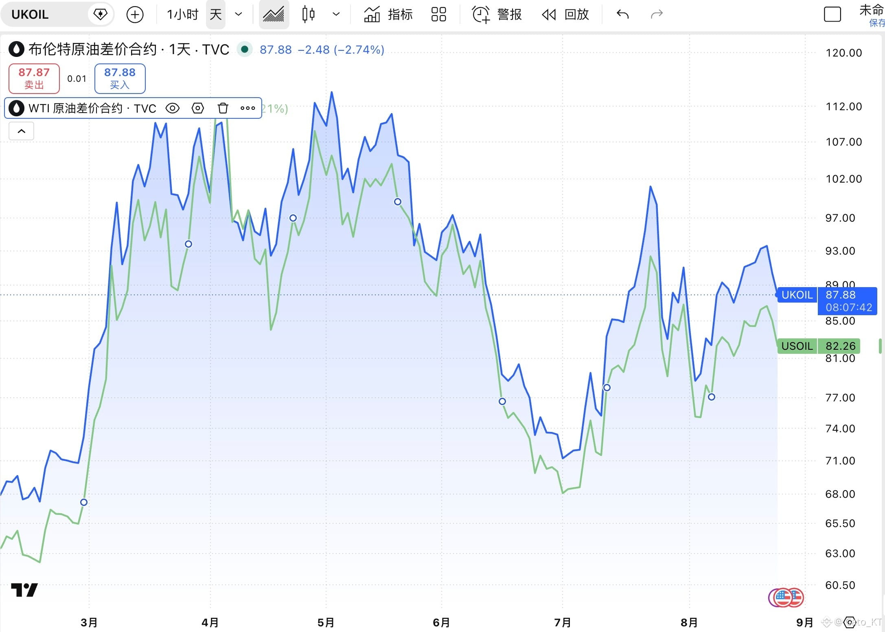Click the 112.00 price axis label

[844, 107]
